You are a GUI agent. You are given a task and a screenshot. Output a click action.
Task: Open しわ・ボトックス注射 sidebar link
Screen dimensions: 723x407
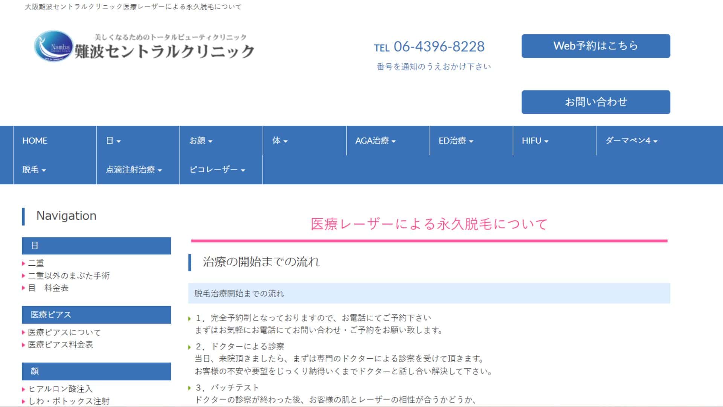[x=69, y=401]
